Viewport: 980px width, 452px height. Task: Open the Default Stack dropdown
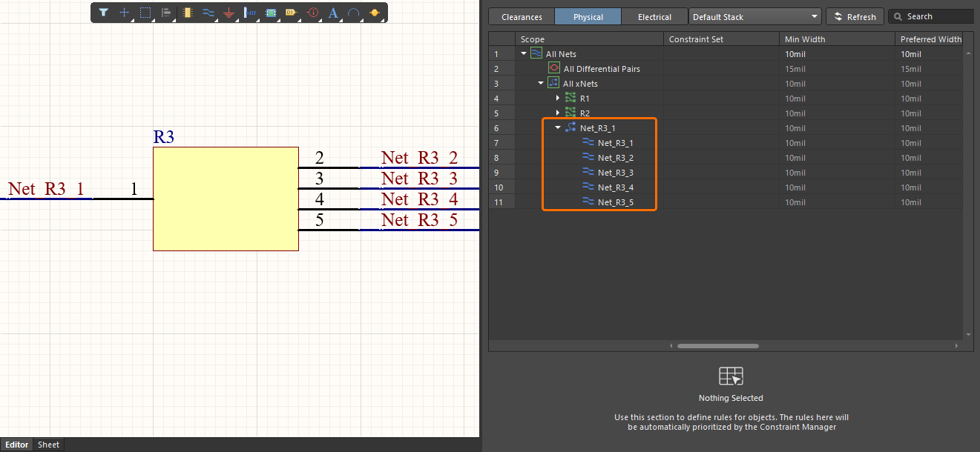(754, 16)
